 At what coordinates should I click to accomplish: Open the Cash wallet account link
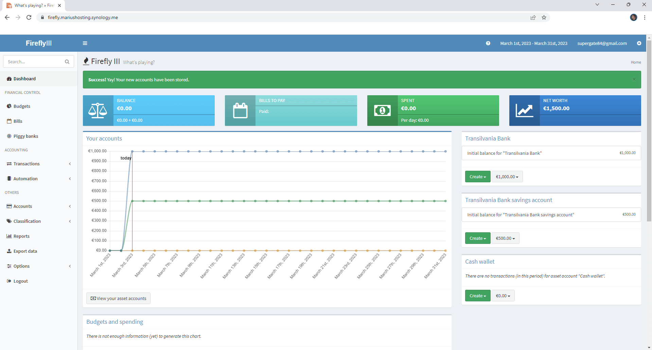[479, 262]
